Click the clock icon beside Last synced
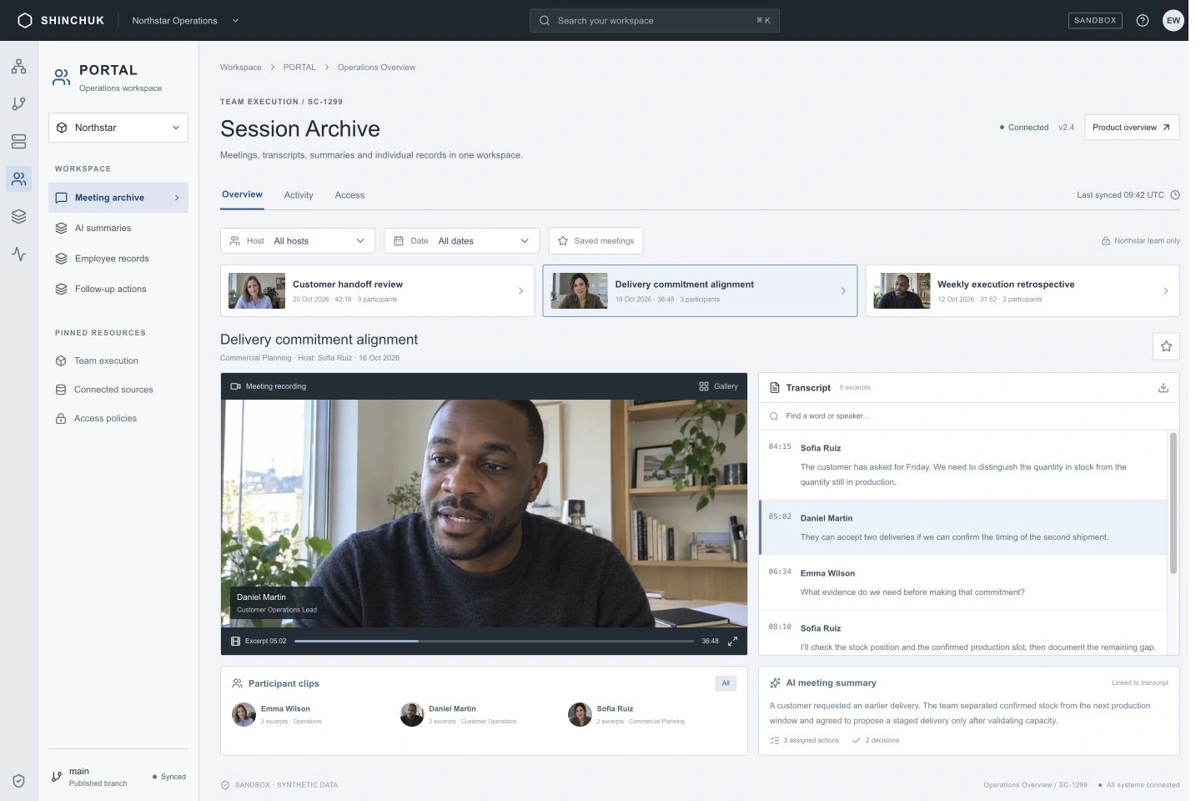 coord(1175,195)
